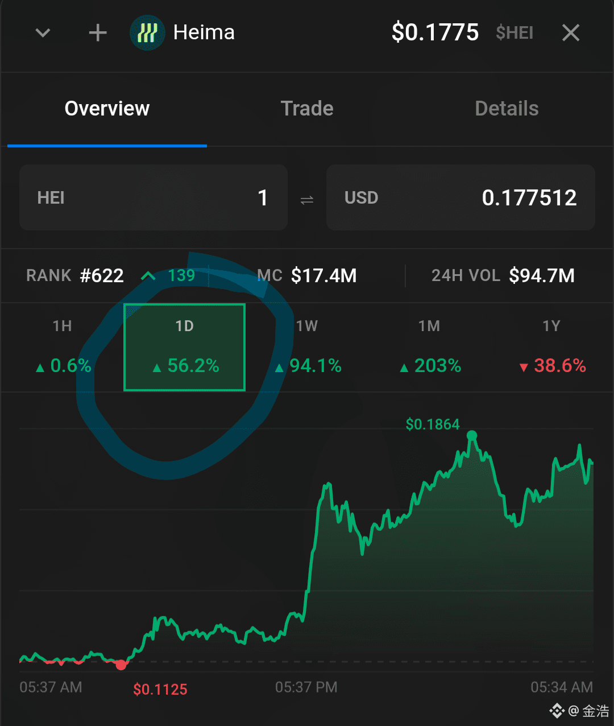Screen dimensions: 614x726
Task: Click the 05:37 PM axis label
Action: point(306,687)
